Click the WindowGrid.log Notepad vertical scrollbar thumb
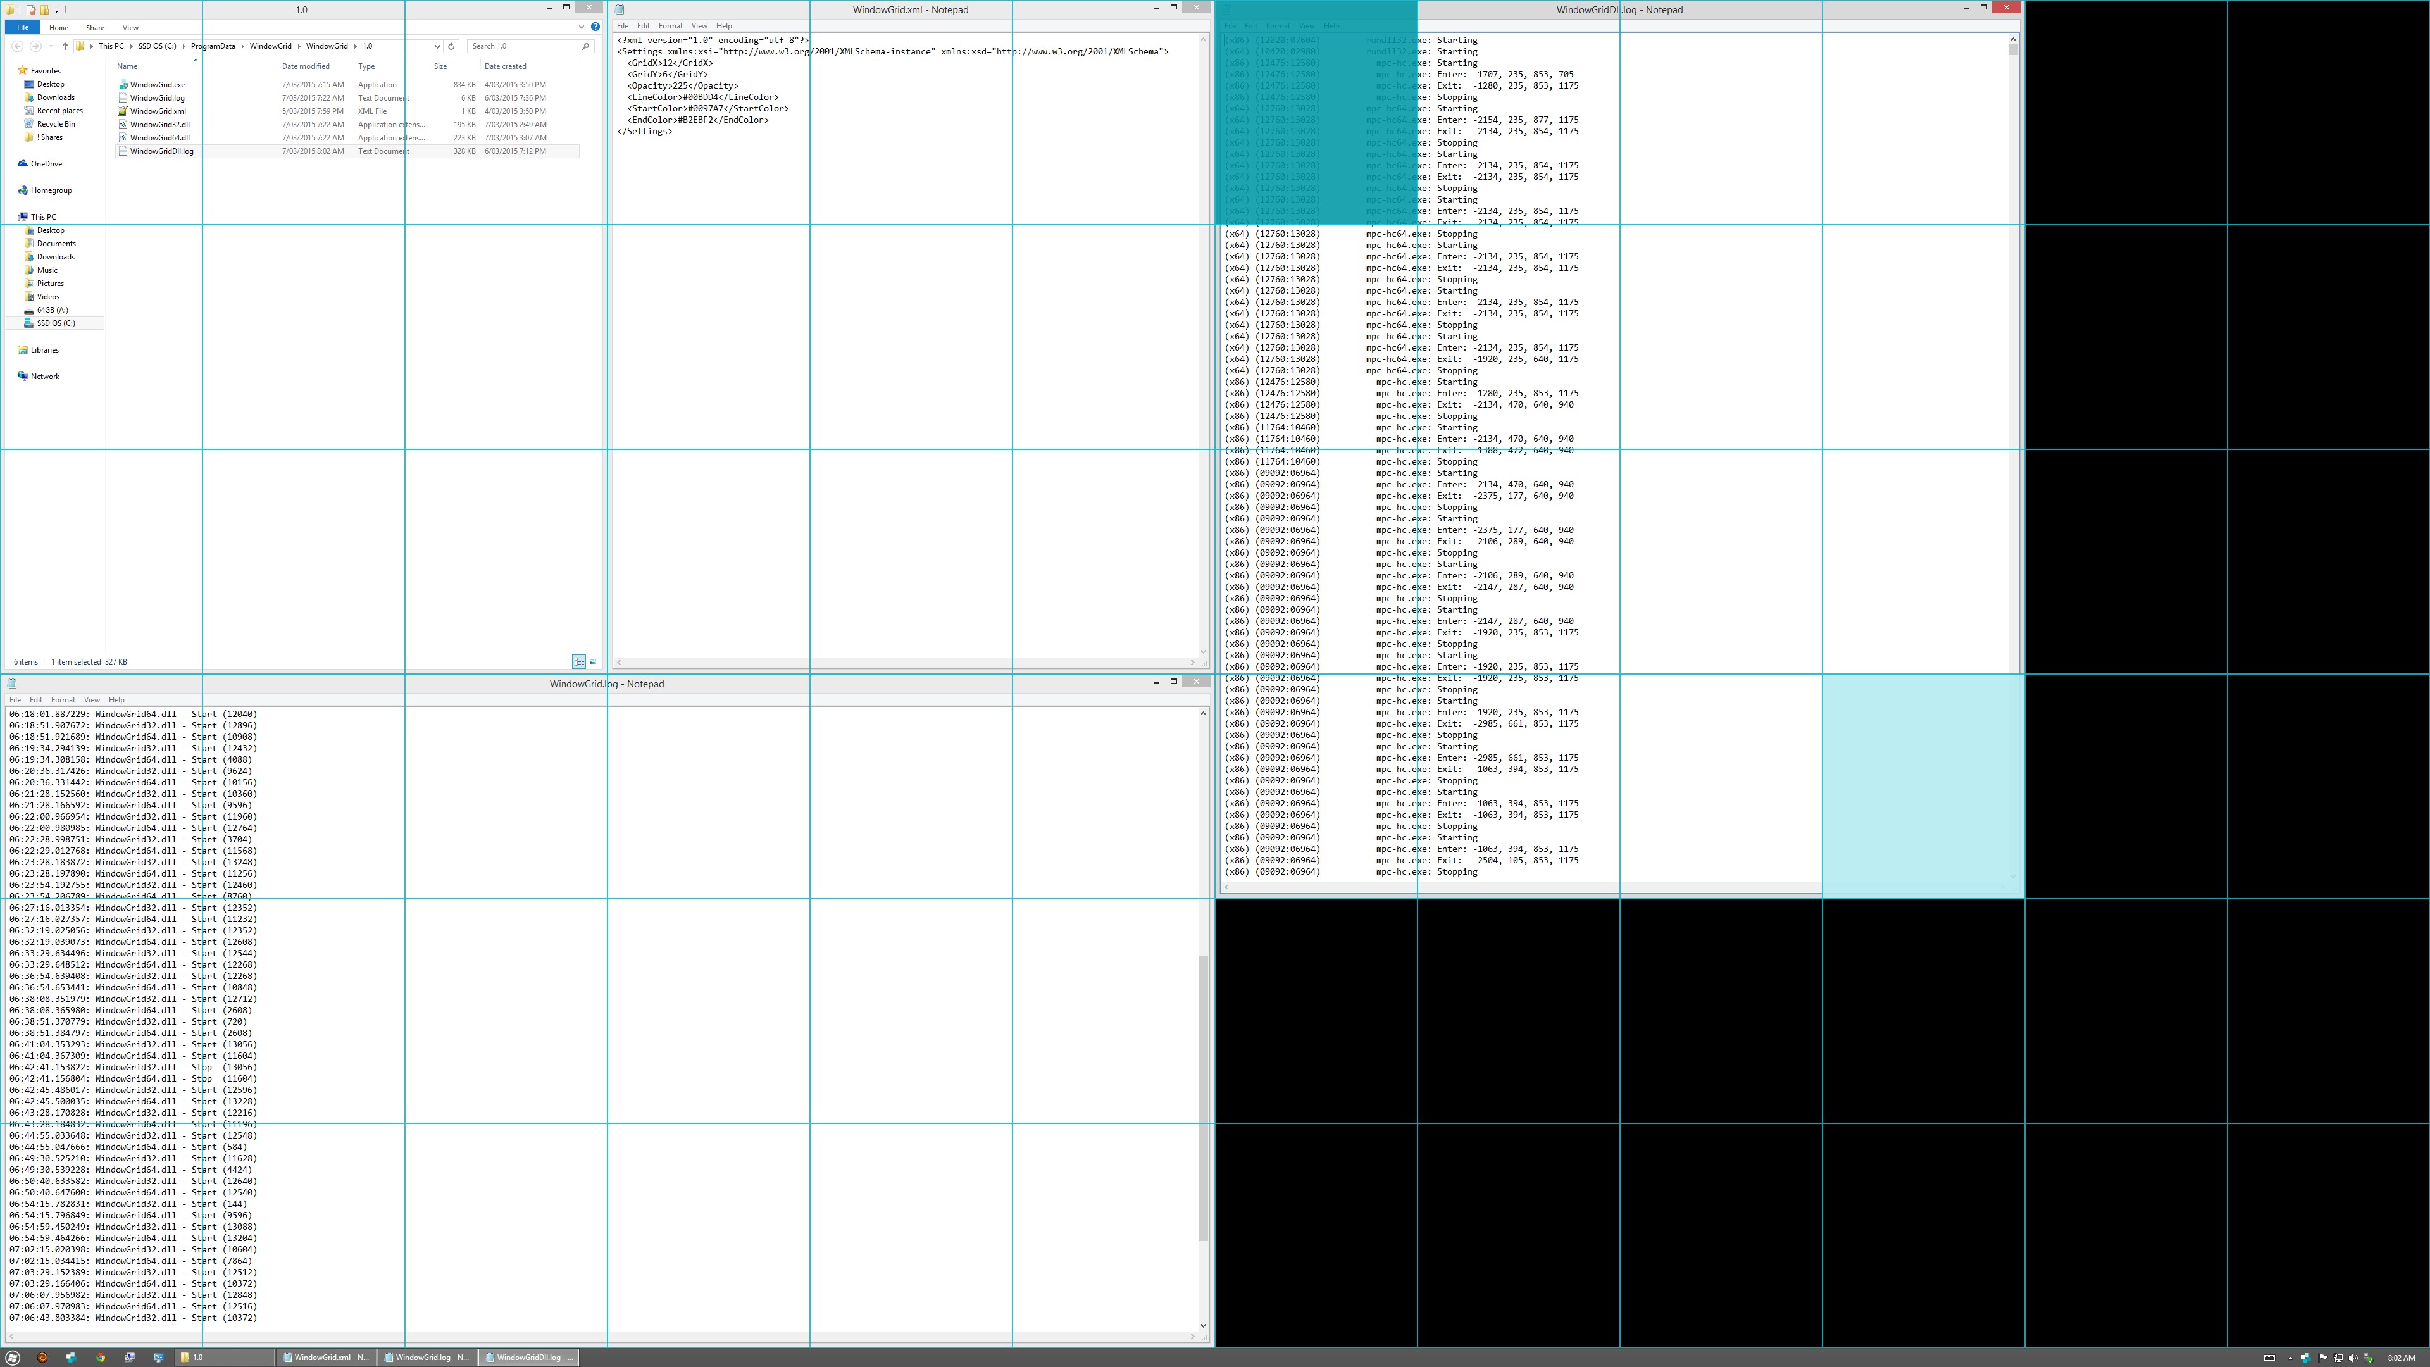Viewport: 2430px width, 1367px height. tap(1203, 1098)
